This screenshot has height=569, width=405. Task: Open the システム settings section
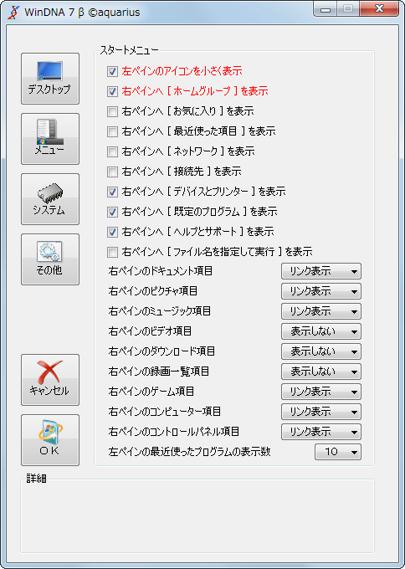50,199
